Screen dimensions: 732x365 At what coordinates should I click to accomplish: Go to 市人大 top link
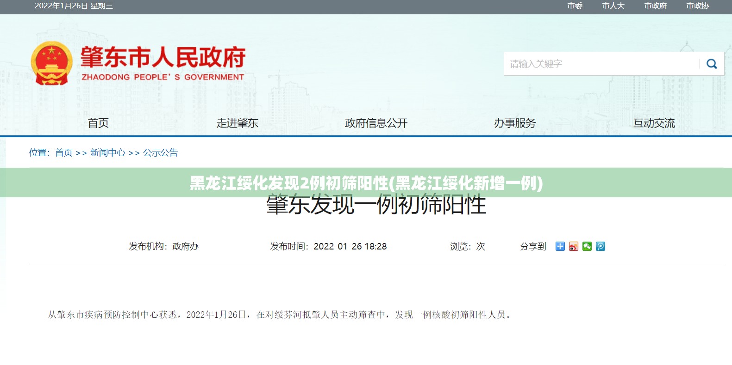pos(613,6)
